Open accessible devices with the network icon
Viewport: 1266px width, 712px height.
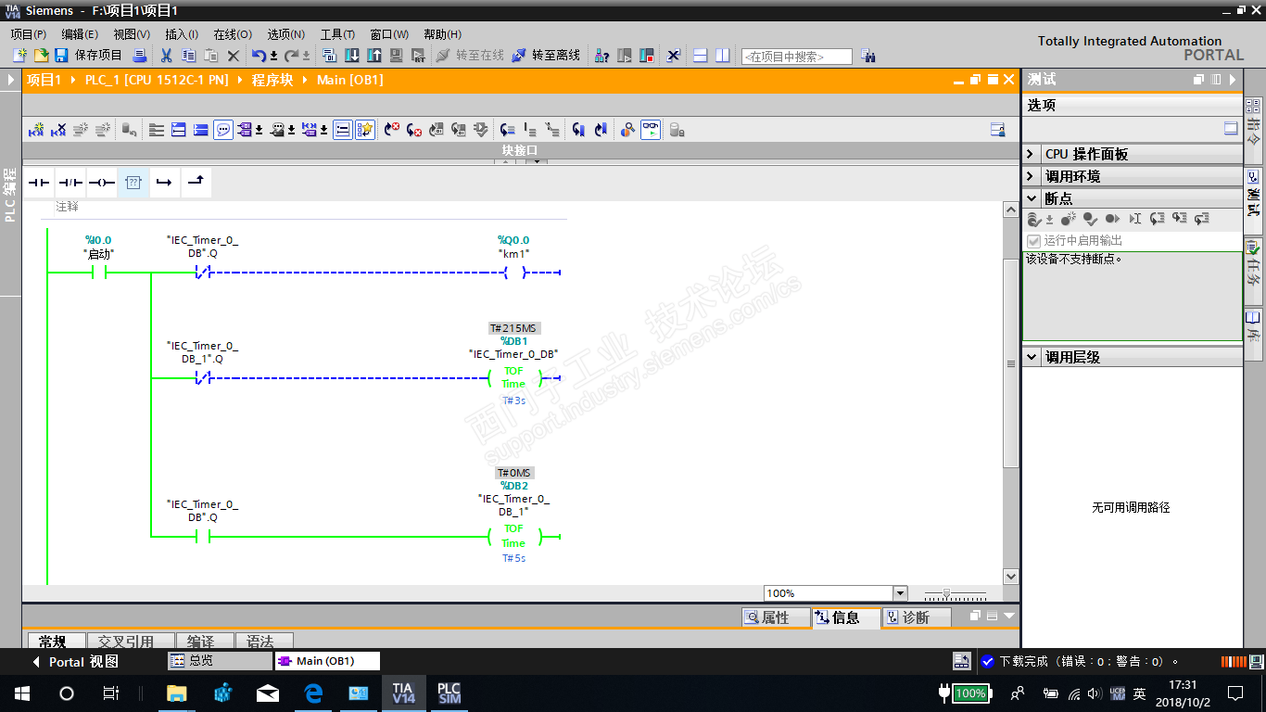coord(602,56)
